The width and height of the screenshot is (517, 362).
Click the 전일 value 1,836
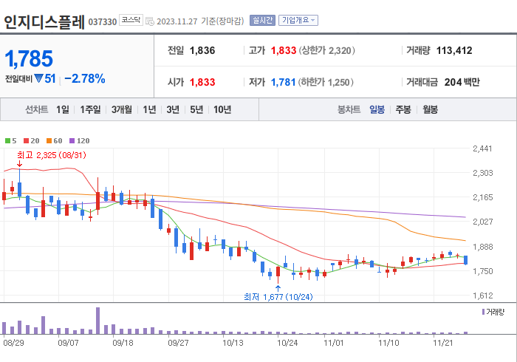[202, 50]
